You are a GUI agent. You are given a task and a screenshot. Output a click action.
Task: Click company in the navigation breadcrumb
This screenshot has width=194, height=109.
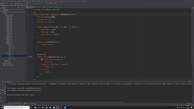click(17, 5)
